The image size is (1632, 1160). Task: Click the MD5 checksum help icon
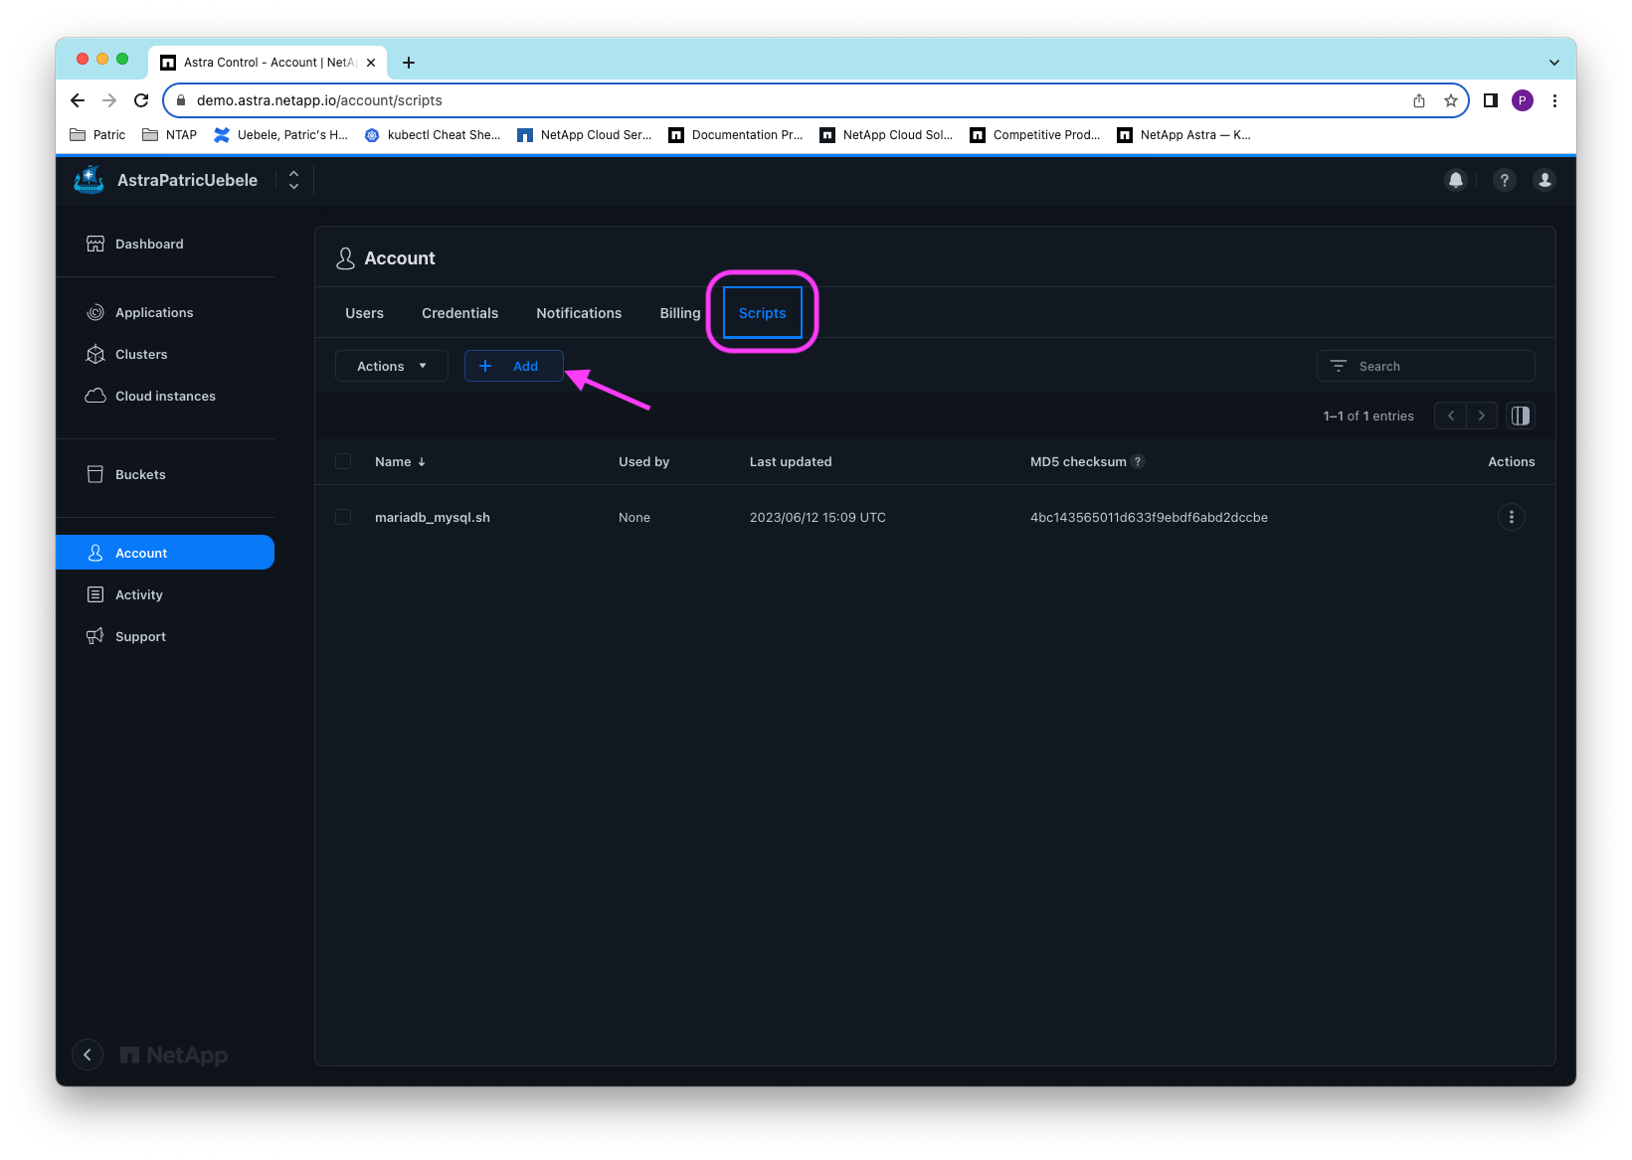1139,461
